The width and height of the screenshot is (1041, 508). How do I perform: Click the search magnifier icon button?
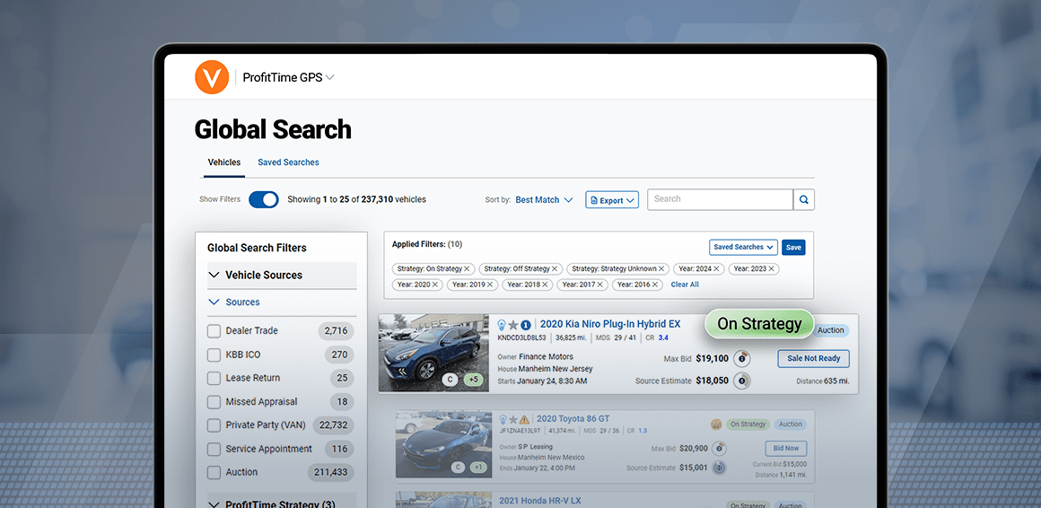pos(803,199)
